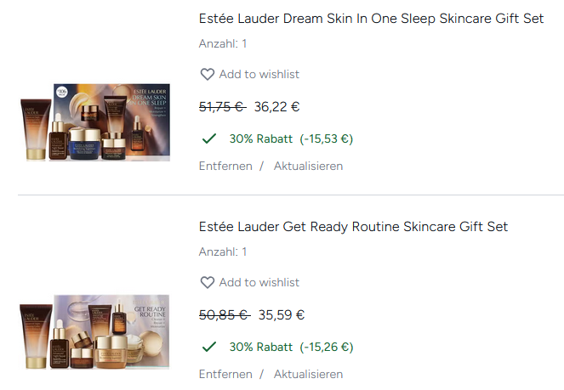Open the Get Ready Routine product image
Image resolution: width=564 pixels, height=390 pixels.
click(x=94, y=331)
